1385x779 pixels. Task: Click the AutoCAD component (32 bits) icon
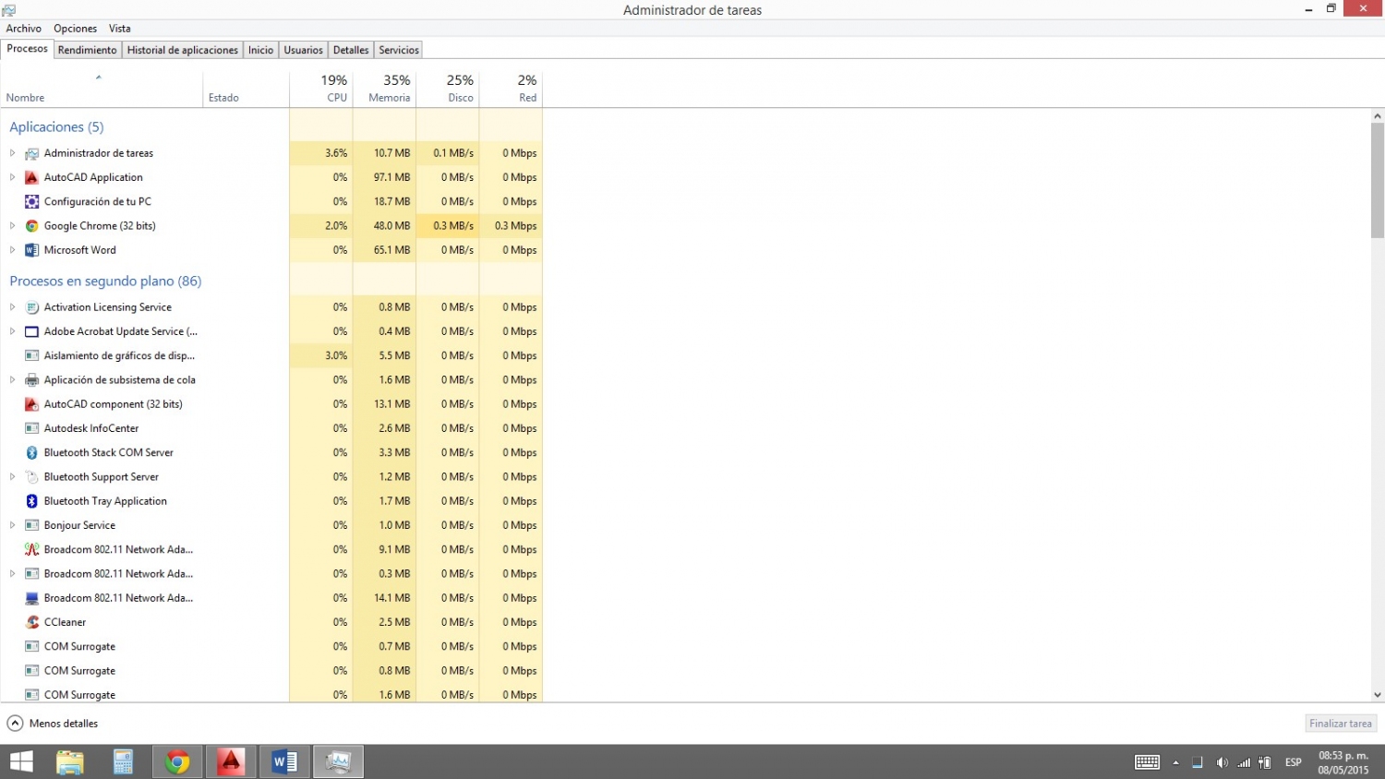31,404
